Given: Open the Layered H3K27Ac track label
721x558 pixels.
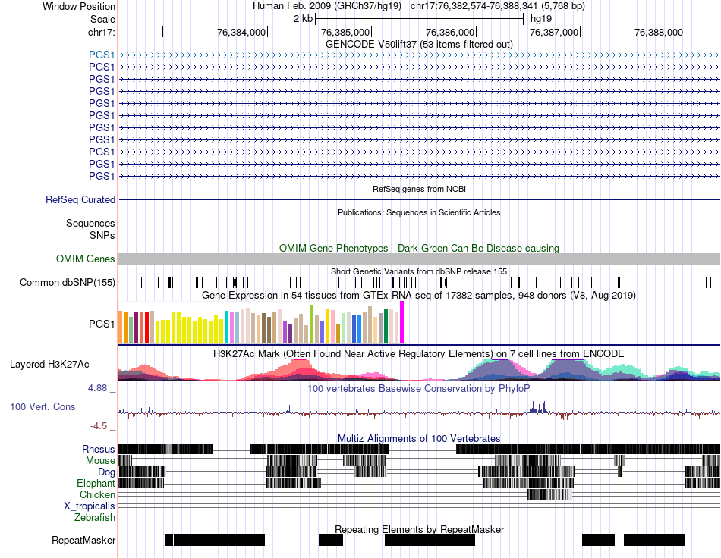Looking at the screenshot, I should (x=49, y=364).
